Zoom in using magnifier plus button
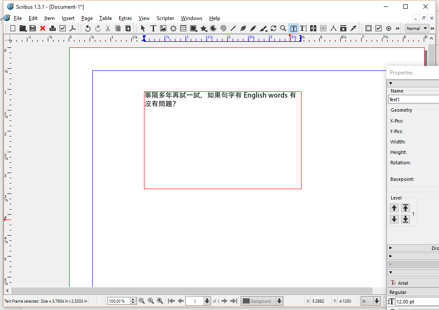 (x=160, y=301)
